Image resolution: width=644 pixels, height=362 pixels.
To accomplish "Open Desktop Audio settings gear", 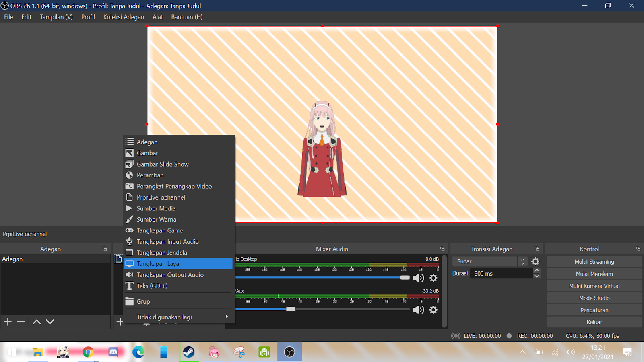I will 433,278.
